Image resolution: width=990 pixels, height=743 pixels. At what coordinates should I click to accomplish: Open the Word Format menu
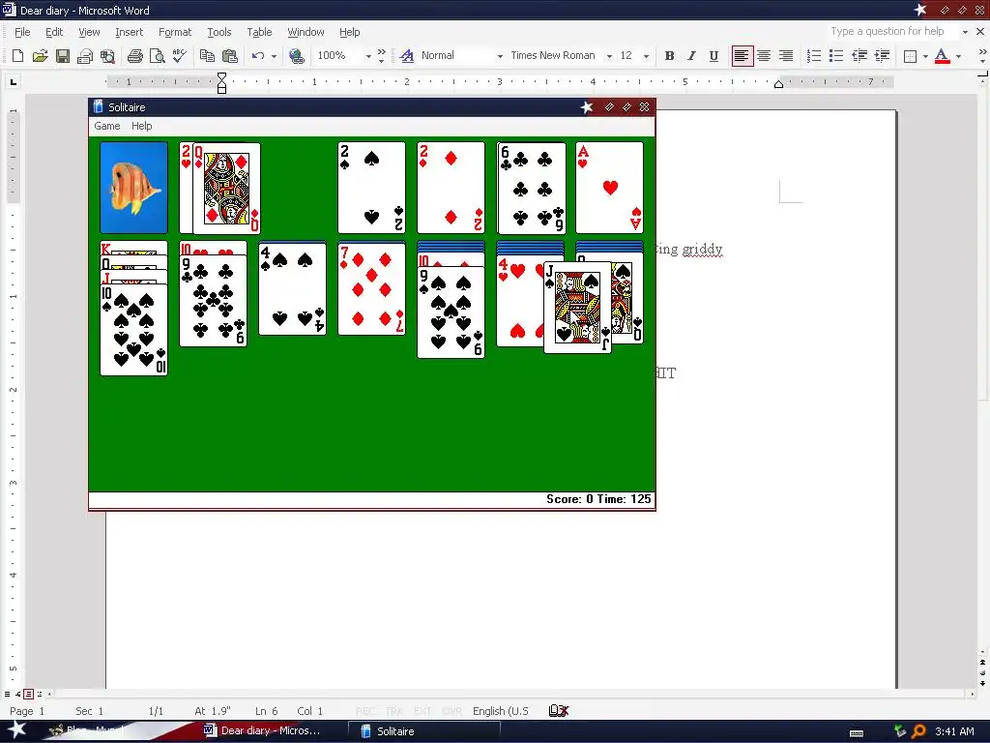174,32
